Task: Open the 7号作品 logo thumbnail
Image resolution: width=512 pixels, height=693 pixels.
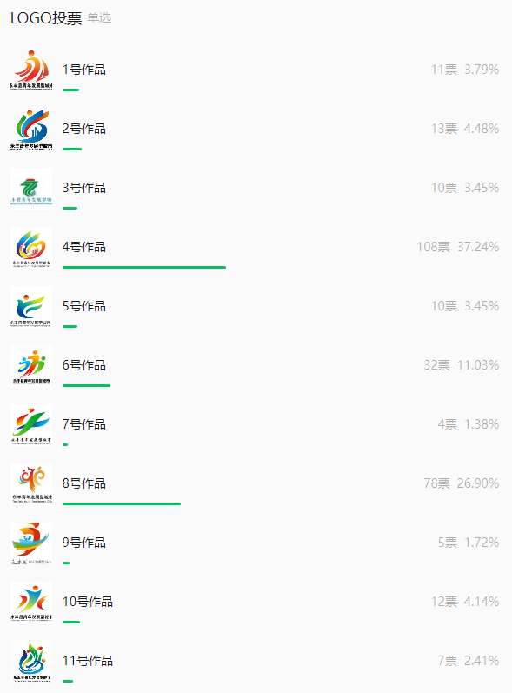Action: (x=31, y=425)
